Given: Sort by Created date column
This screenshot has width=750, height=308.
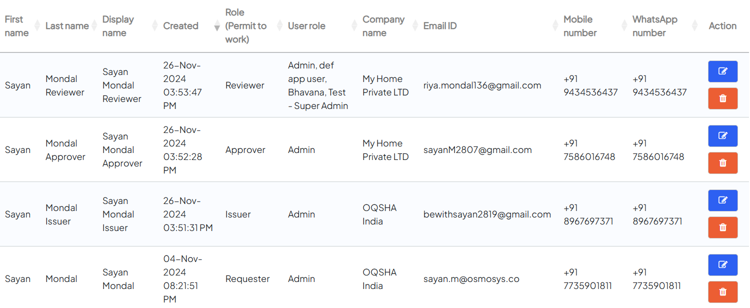Looking at the screenshot, I should (181, 26).
